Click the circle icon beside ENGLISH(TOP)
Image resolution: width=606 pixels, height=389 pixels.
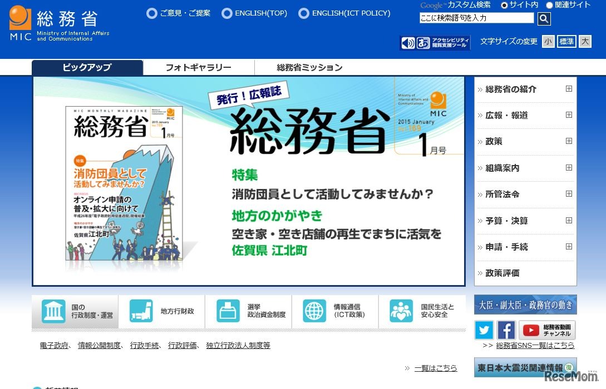227,13
